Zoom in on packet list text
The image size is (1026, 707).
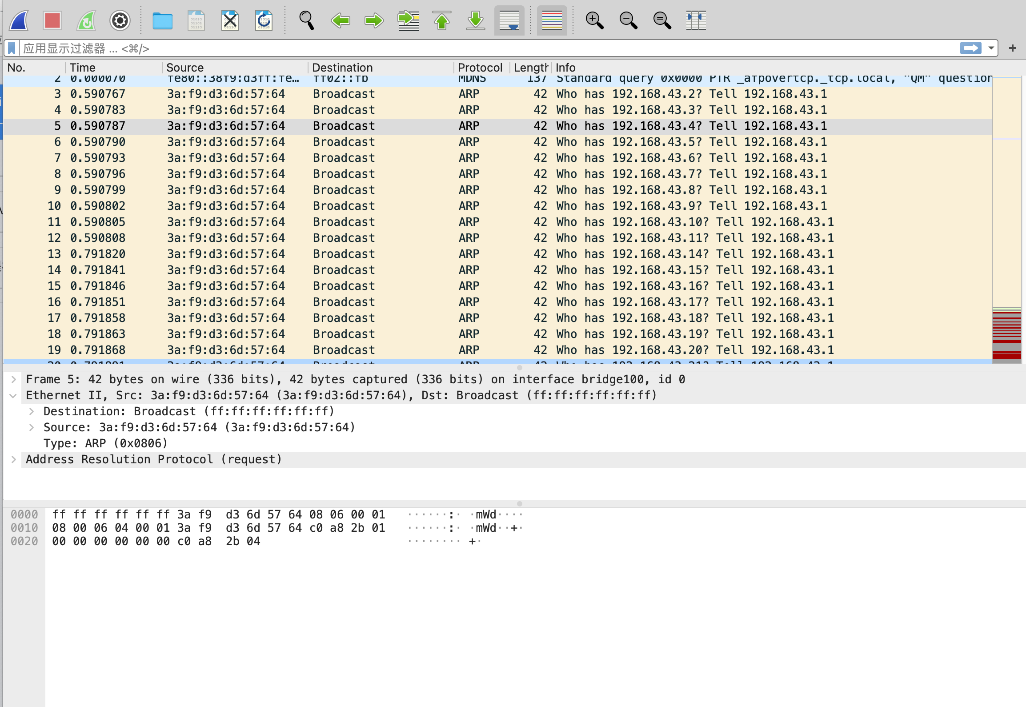(x=594, y=20)
